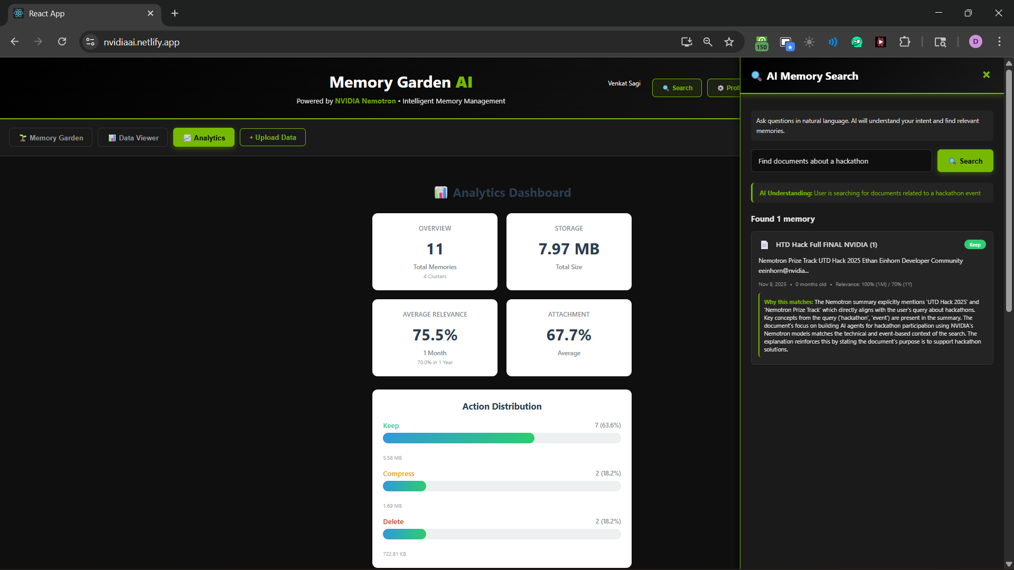Click the memory search query input field

click(841, 161)
